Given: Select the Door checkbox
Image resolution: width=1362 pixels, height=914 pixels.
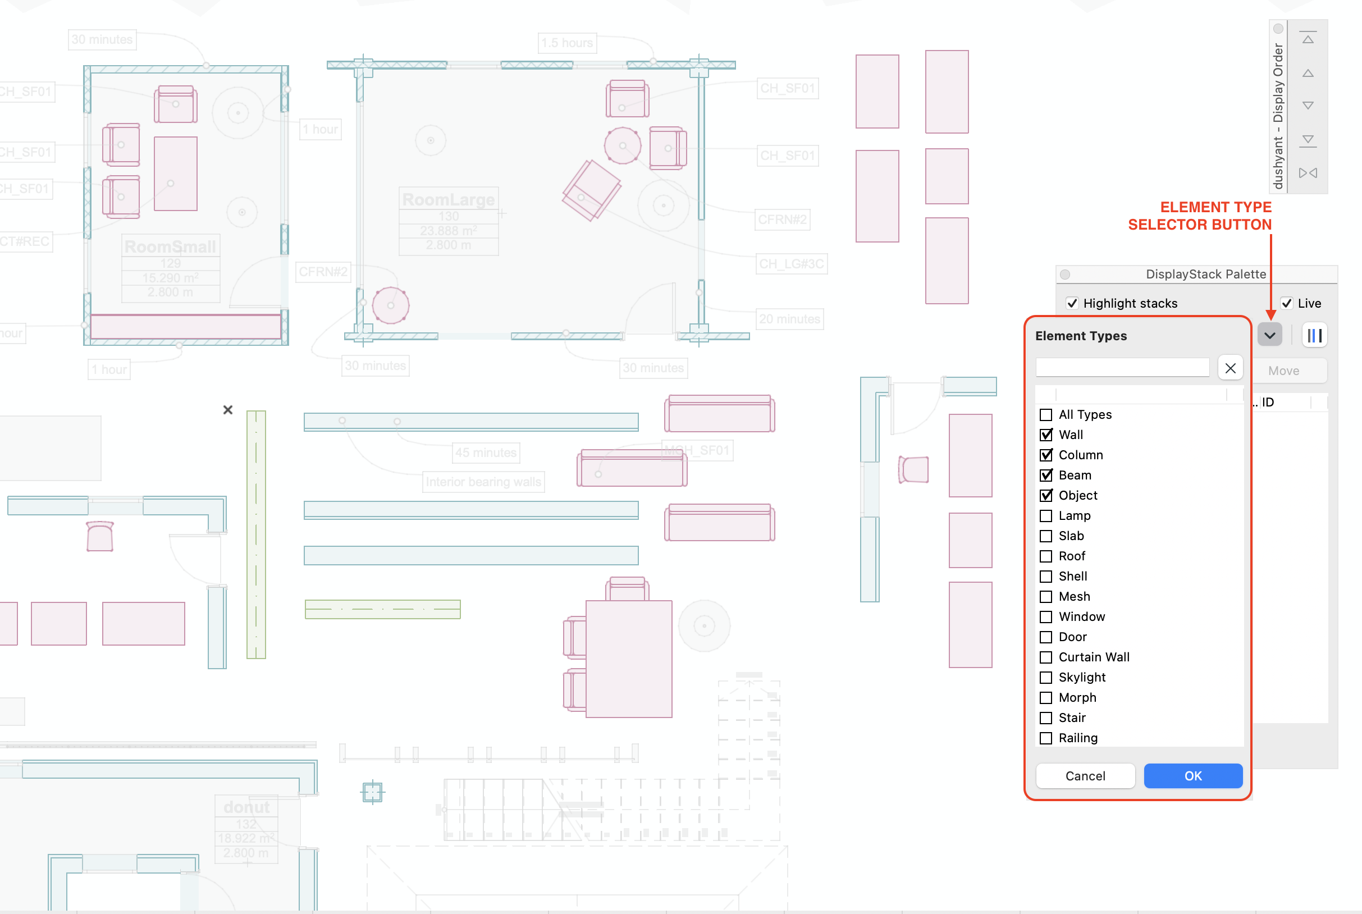Looking at the screenshot, I should 1046,637.
